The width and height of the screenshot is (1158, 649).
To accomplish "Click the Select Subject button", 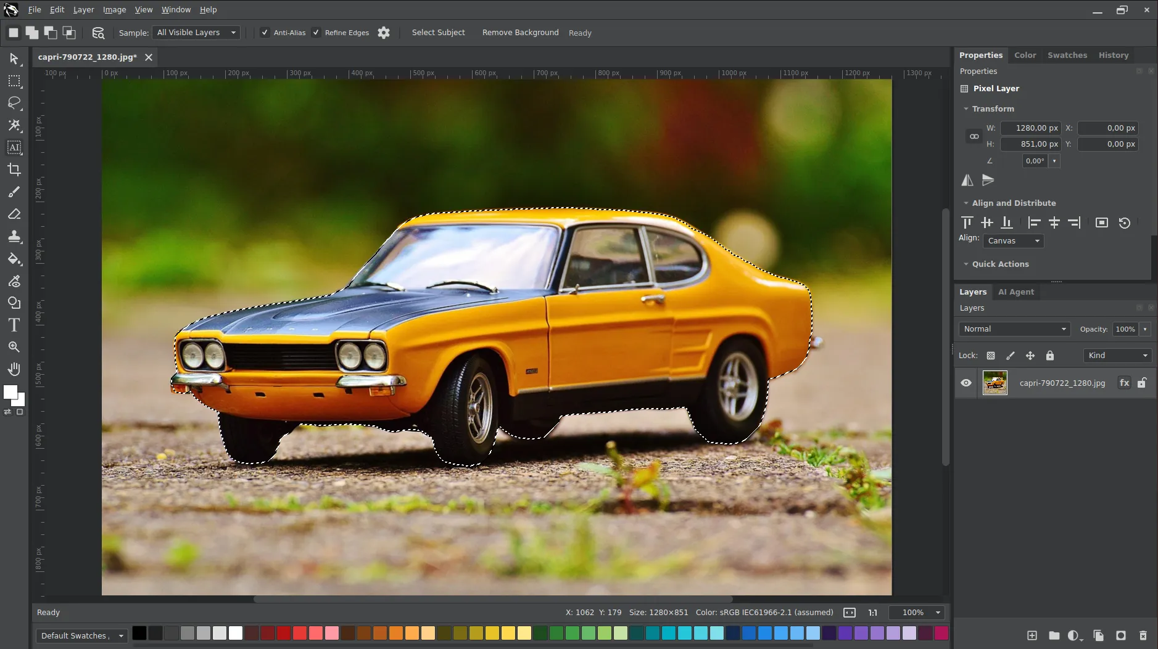I will coord(438,33).
